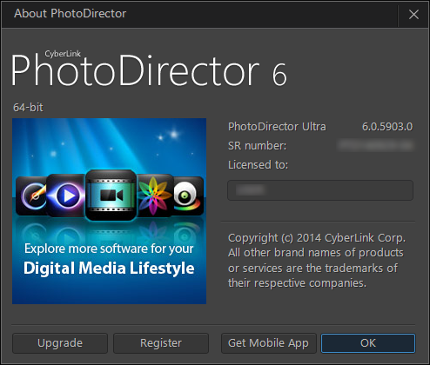Click the About PhotoDirector title bar text
Viewport: 430px width, 365px height.
click(71, 13)
